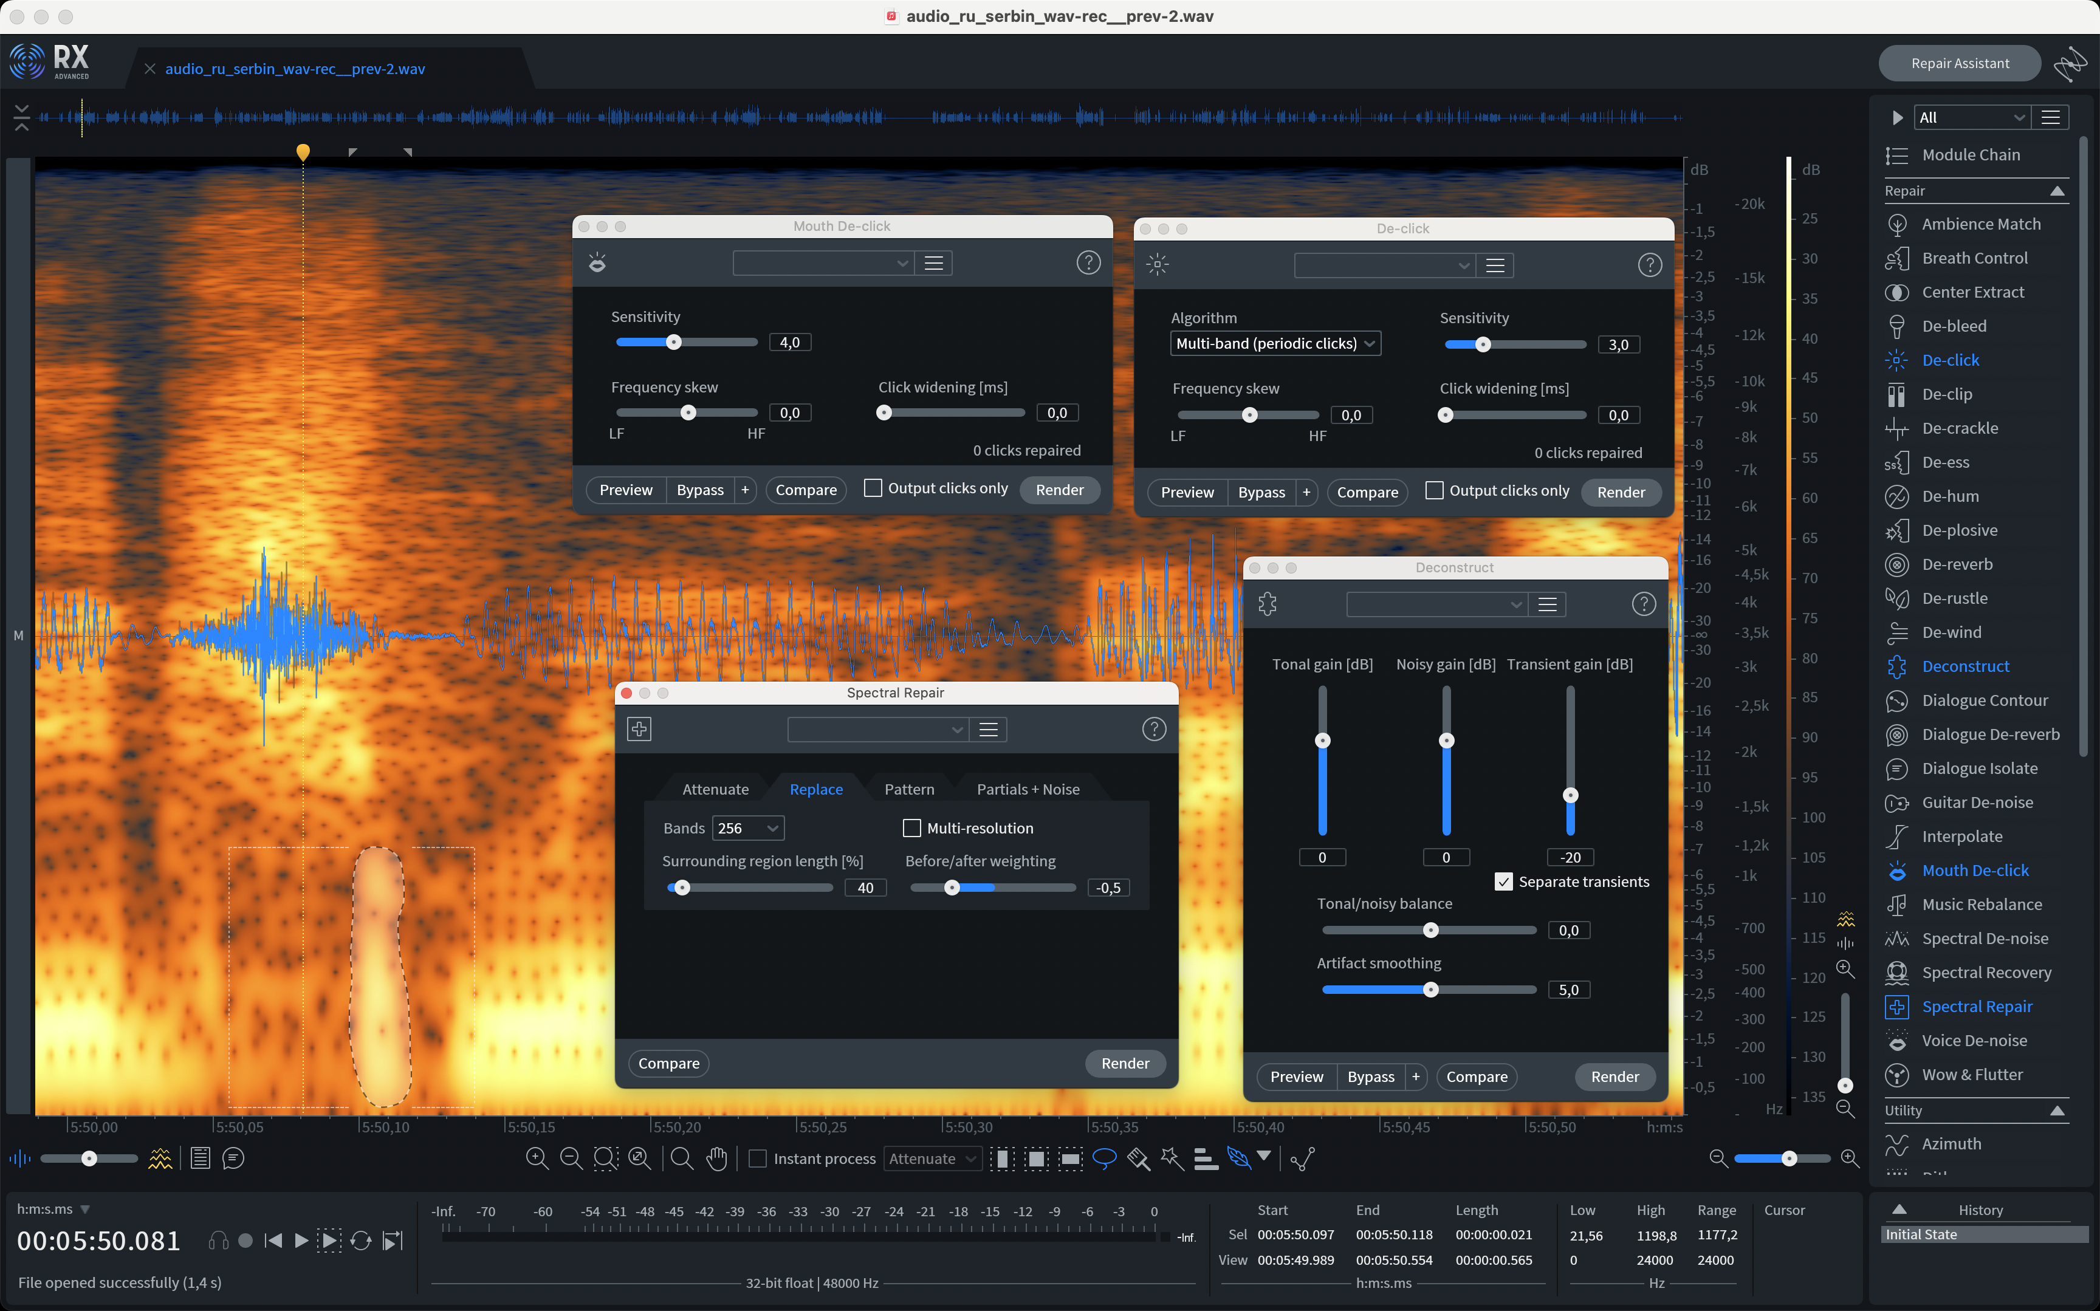Click Render in Mouth De-click window

coord(1059,490)
